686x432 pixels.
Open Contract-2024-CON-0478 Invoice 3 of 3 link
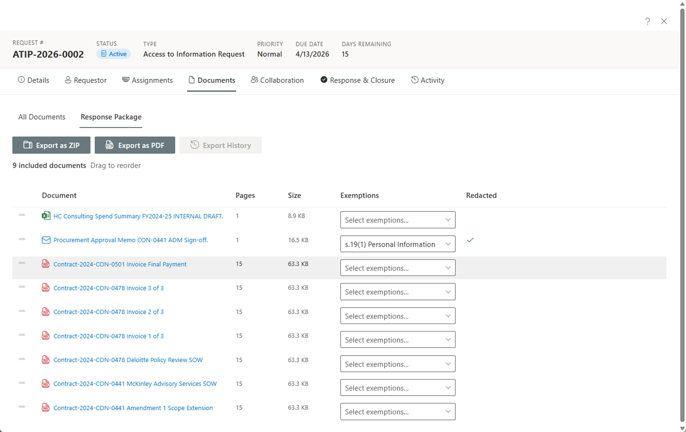tap(108, 288)
